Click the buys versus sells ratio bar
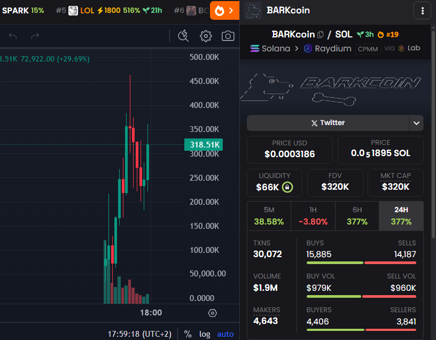This screenshot has width=436, height=340. [361, 263]
